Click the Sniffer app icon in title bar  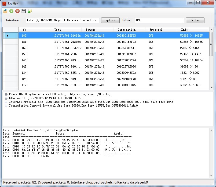pyautogui.click(x=4, y=3)
